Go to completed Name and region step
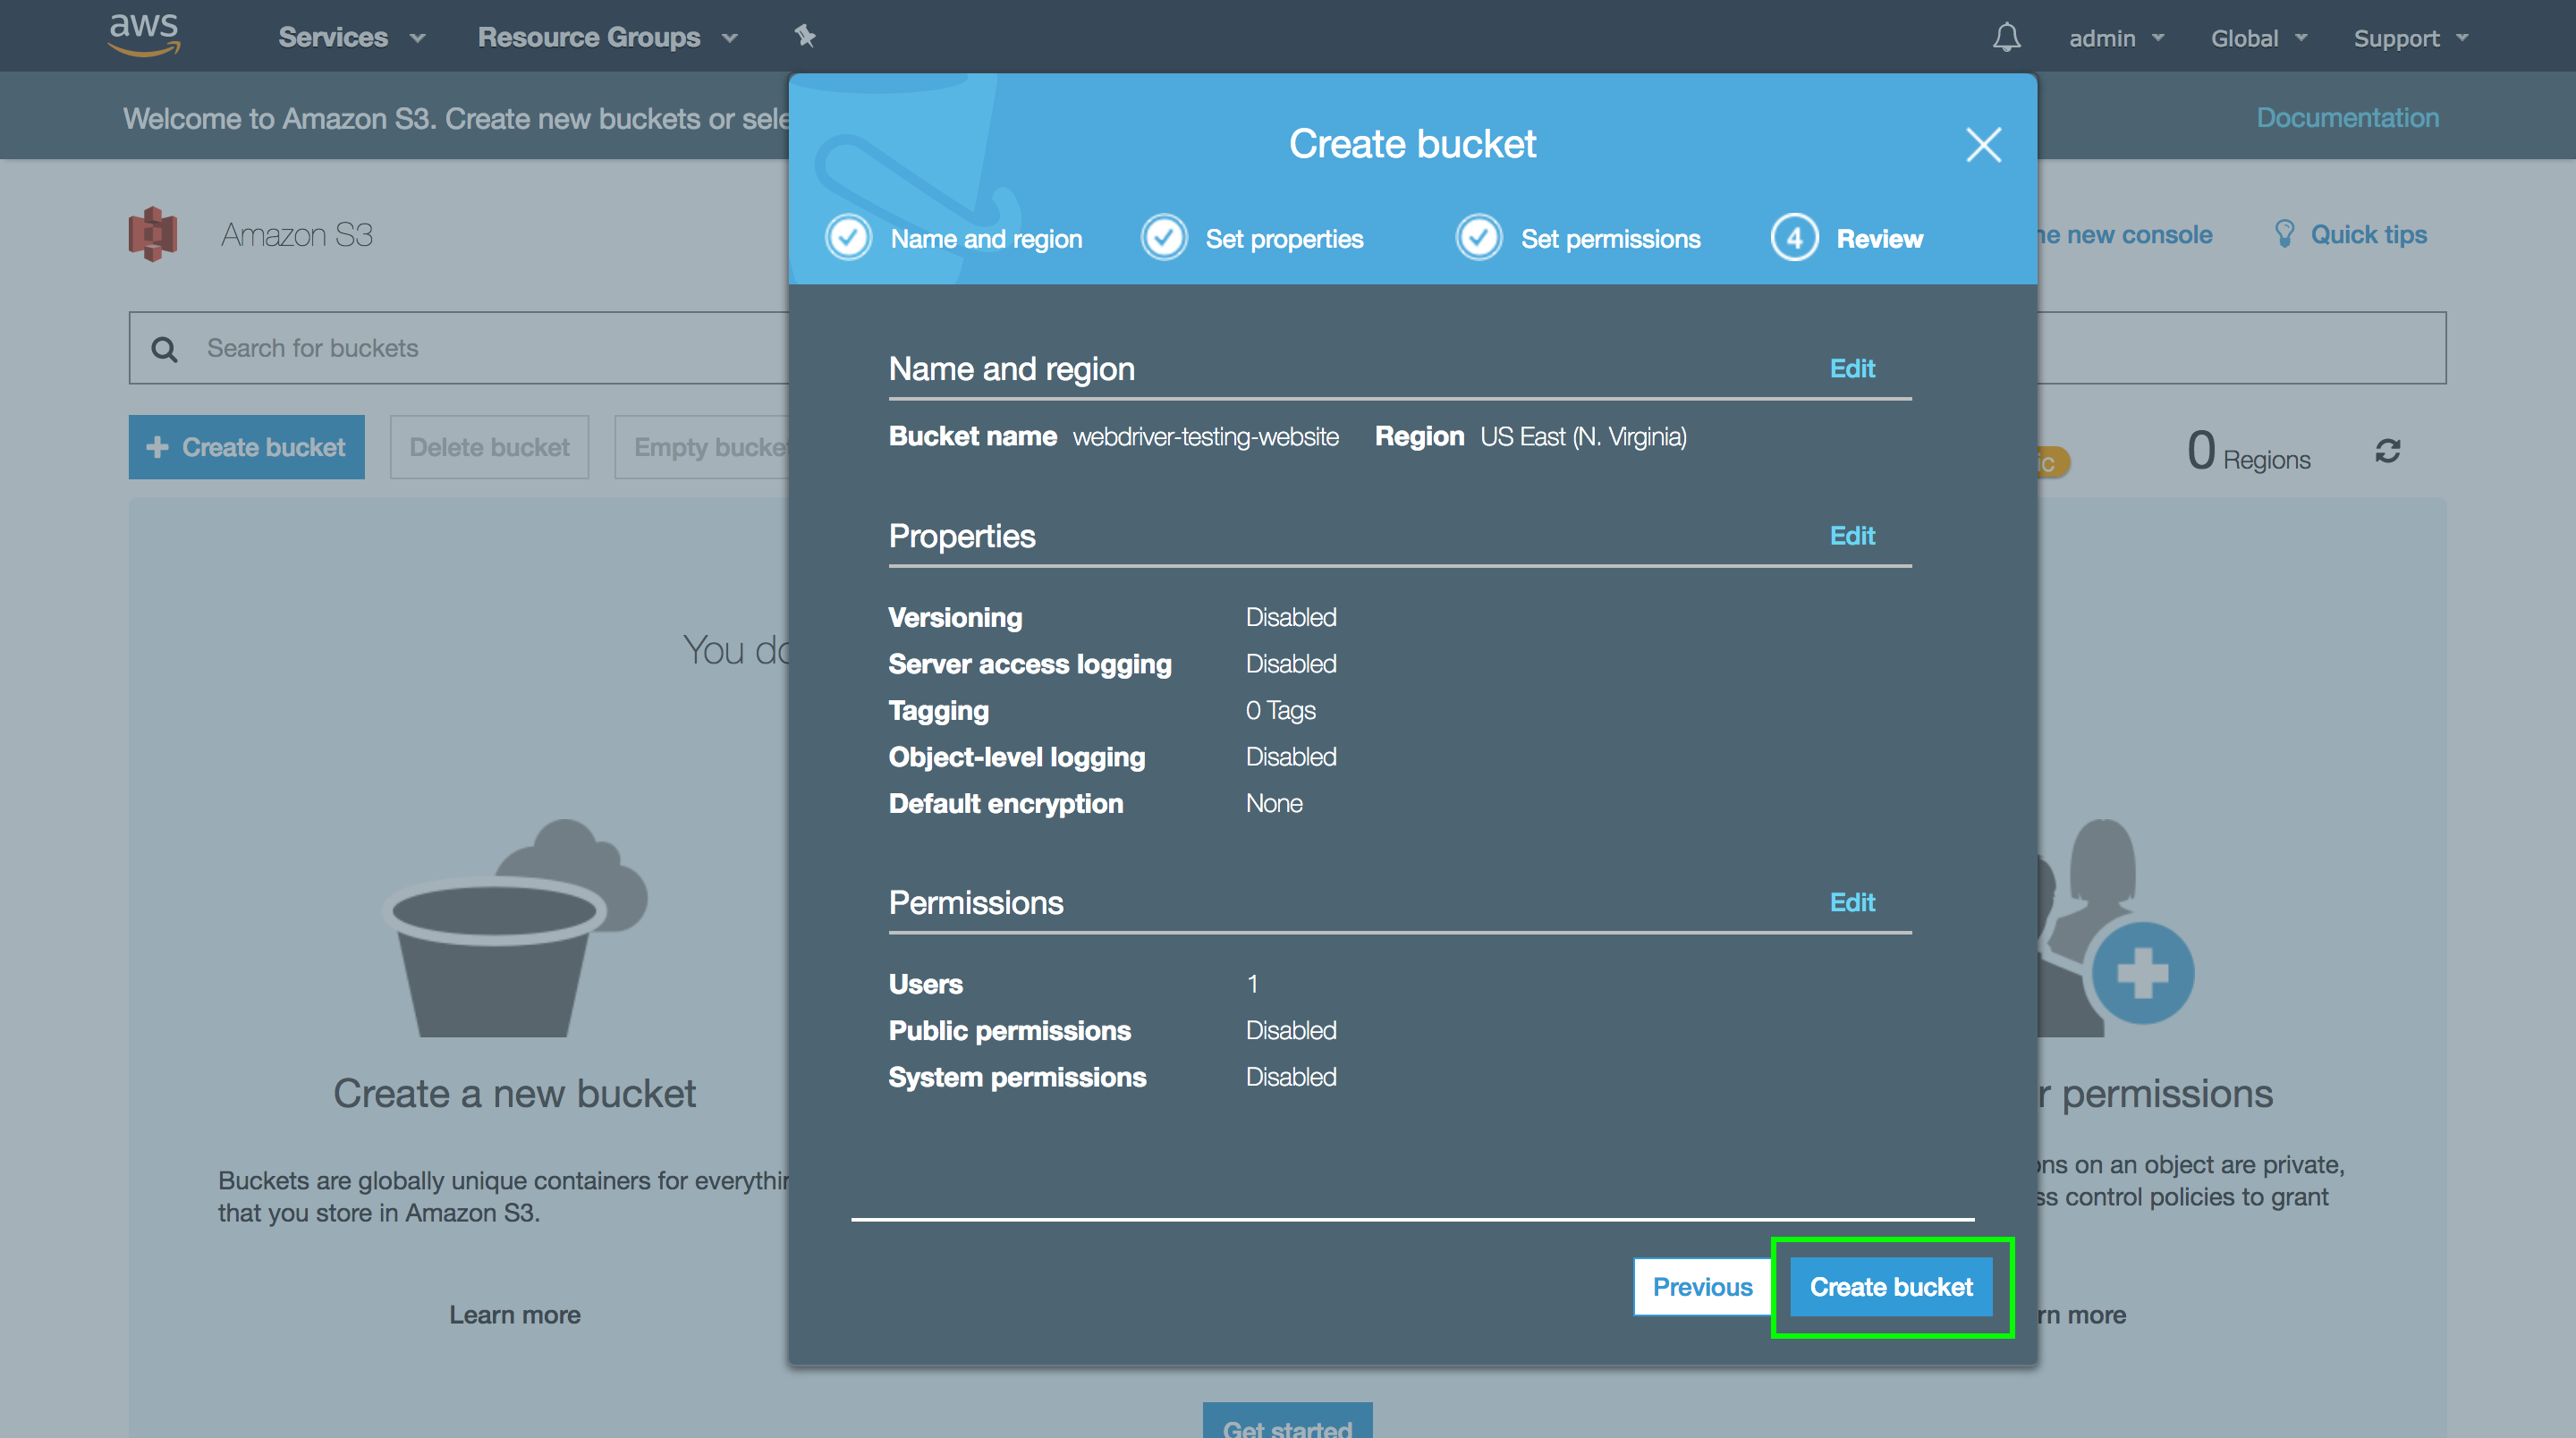The width and height of the screenshot is (2576, 1438). [x=849, y=238]
